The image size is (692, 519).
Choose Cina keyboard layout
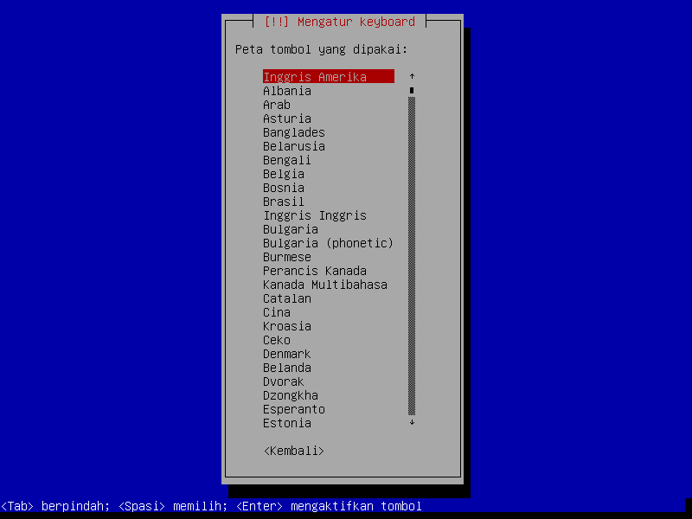pos(277,312)
